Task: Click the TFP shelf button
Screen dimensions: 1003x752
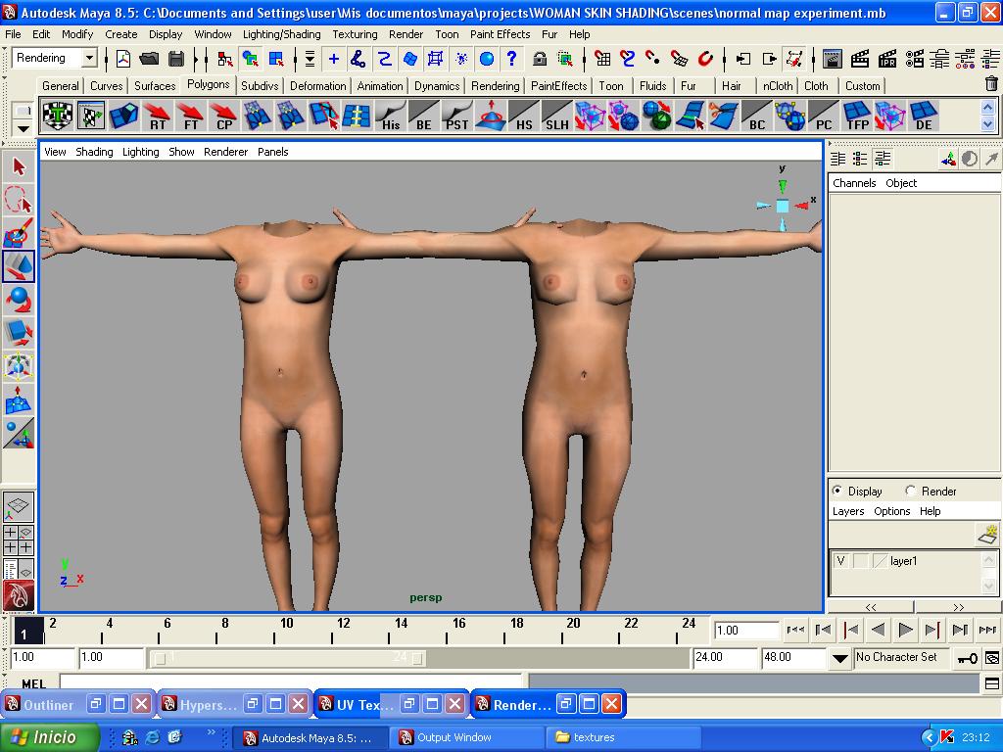Action: point(857,117)
